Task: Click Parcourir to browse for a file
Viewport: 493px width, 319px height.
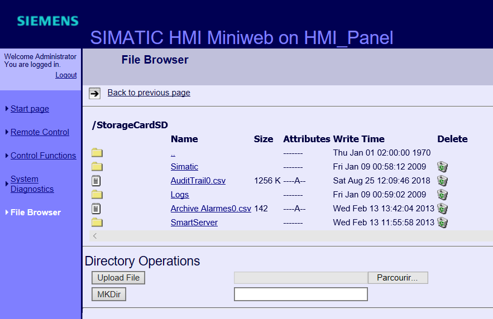Action: click(398, 278)
